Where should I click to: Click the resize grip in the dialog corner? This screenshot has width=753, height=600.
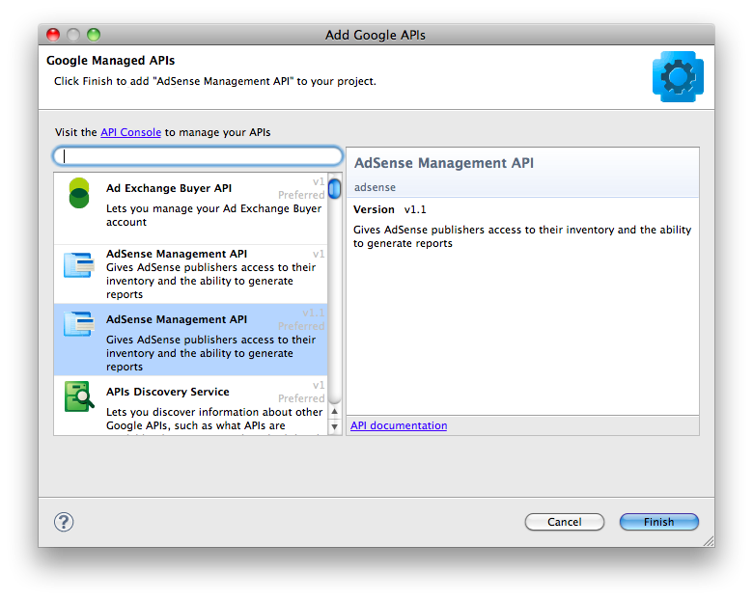pyautogui.click(x=707, y=540)
